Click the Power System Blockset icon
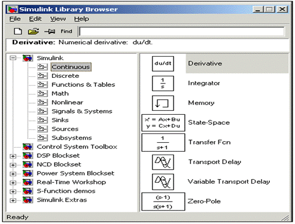This screenshot has height=224, width=295. (x=28, y=173)
